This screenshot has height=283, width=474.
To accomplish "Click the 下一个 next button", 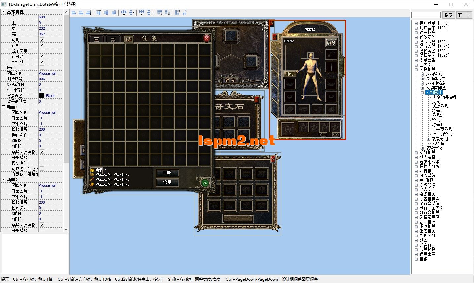I will [464, 15].
